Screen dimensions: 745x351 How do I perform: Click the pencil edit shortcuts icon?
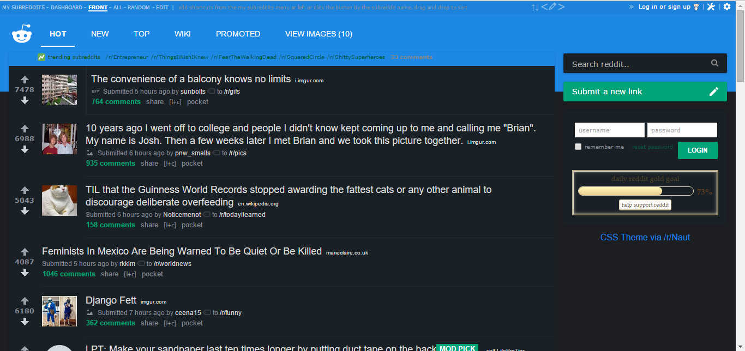click(x=552, y=7)
